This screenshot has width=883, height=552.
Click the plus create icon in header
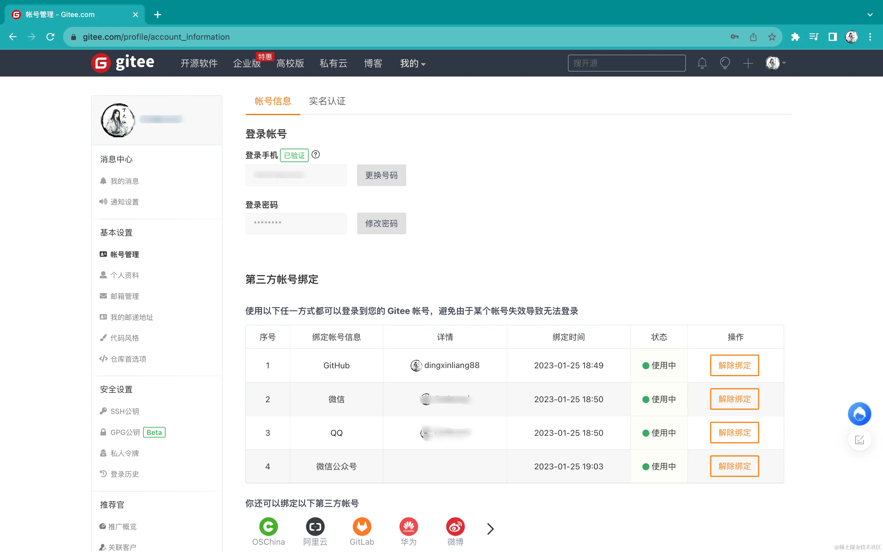click(x=748, y=63)
